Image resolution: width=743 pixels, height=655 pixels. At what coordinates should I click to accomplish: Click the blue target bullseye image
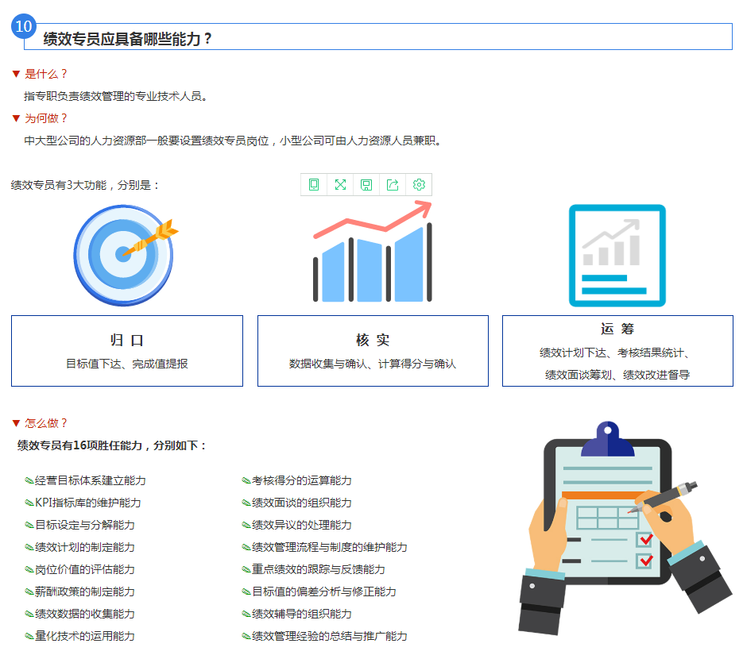click(124, 255)
